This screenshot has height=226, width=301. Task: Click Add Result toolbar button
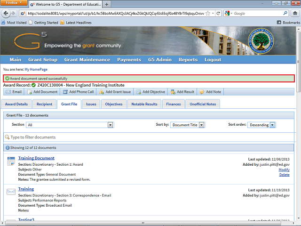pos(182,92)
